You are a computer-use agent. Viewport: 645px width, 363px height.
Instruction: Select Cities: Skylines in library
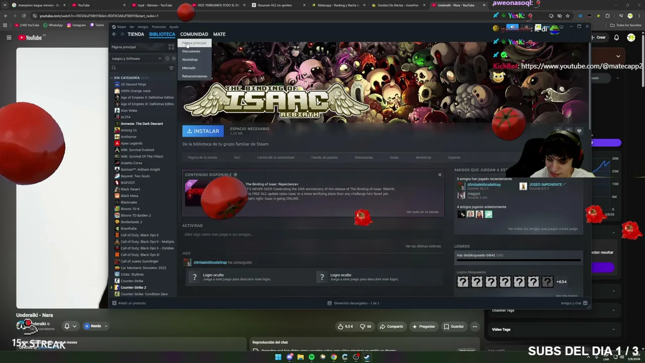[x=132, y=274]
